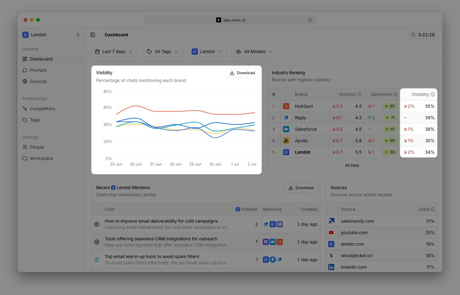Click the Reply brand logo
This screenshot has width=460, height=295.
click(x=286, y=118)
